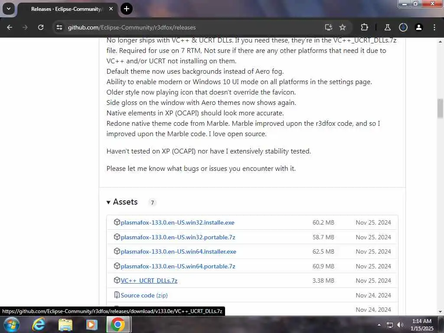Click the 60.9 MB size text
Viewport: 444px width, 333px height.
coord(323,267)
